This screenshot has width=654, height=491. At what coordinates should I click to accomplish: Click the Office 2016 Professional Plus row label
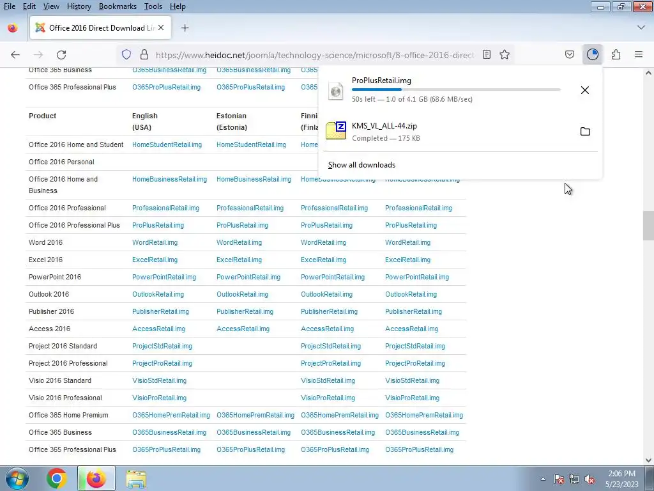coord(74,225)
